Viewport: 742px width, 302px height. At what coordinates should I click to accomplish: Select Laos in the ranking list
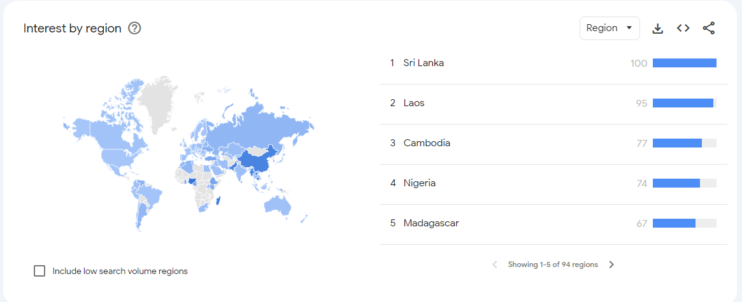[414, 103]
